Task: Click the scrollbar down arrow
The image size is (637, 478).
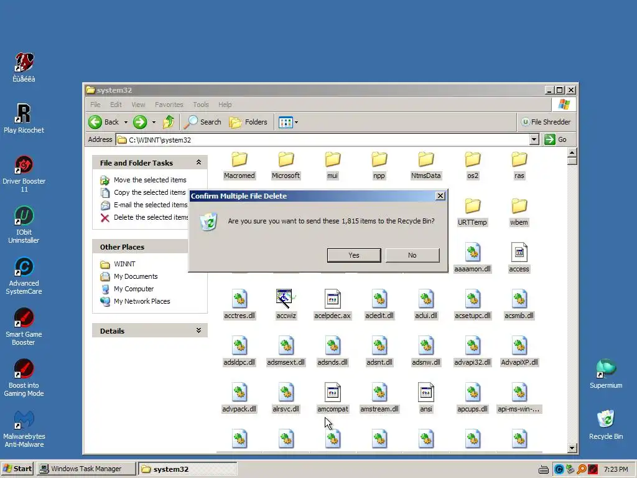Action: [572, 448]
